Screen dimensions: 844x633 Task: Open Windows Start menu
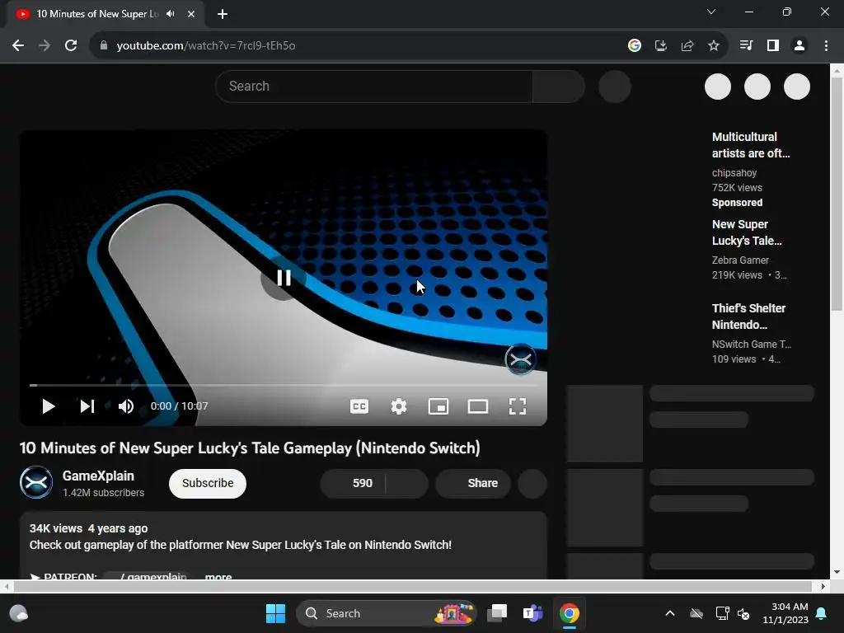[275, 613]
